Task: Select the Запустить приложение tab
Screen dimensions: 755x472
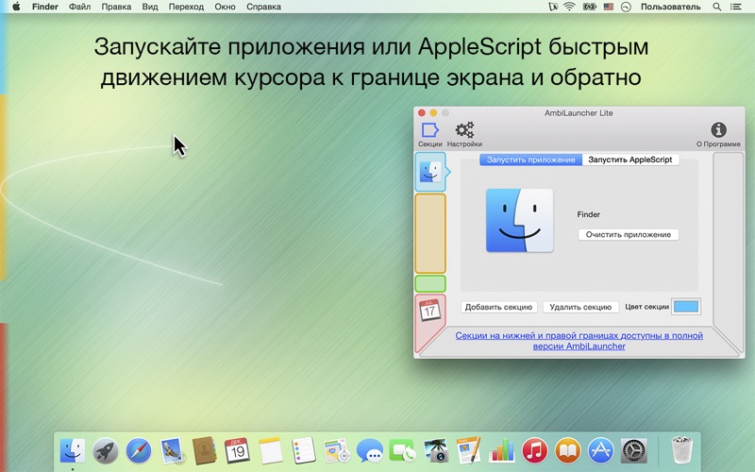Action: (x=530, y=160)
